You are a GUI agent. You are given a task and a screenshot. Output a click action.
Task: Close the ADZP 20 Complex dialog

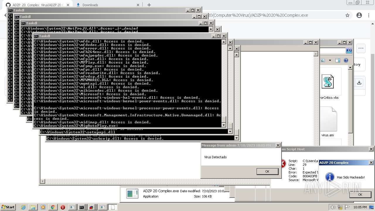[x=371, y=163]
